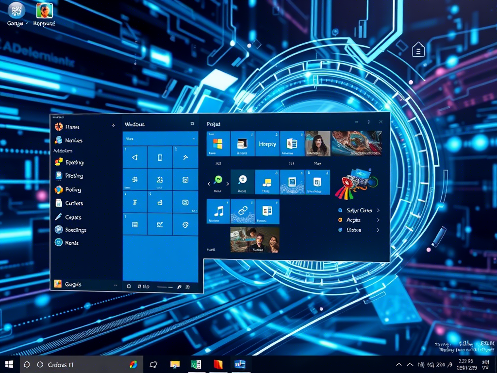
Task: Open the people icon tile
Action: tap(160, 180)
